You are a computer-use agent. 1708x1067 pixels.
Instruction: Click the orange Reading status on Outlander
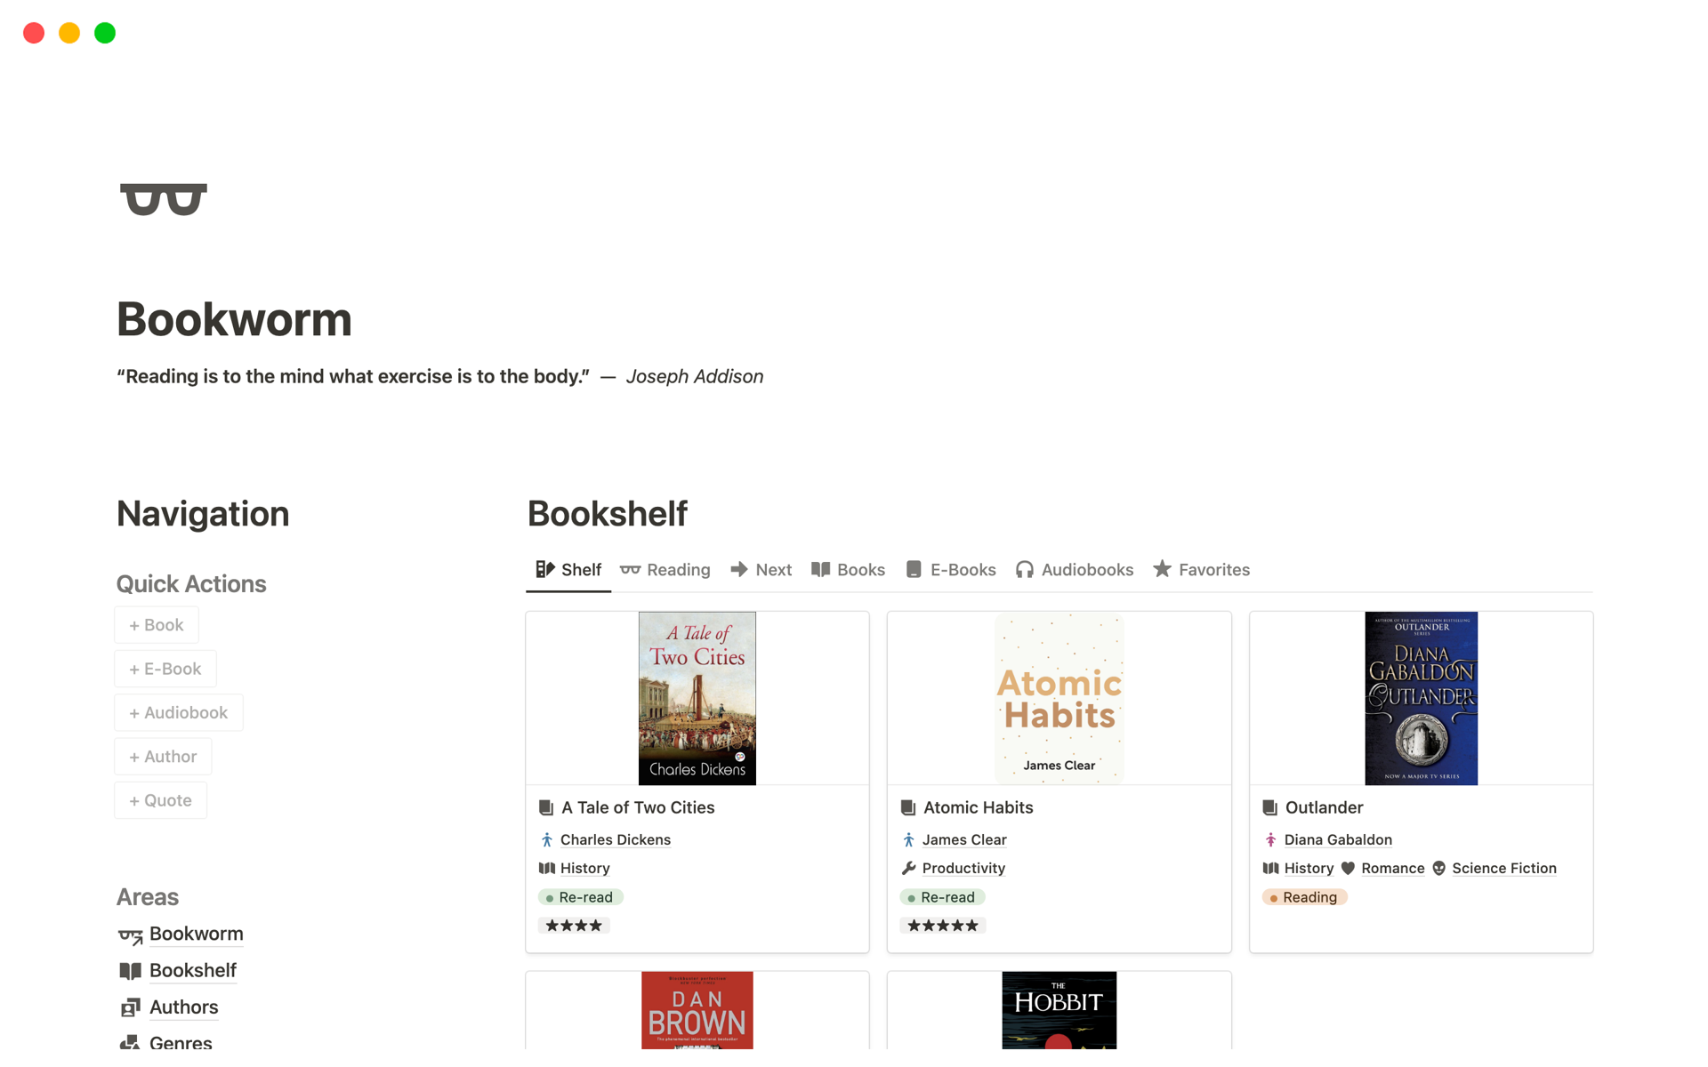(x=1304, y=897)
